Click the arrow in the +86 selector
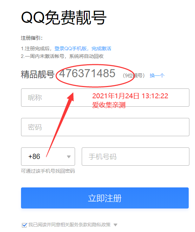The image size is (195, 232). [69, 157]
